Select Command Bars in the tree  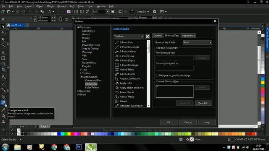click(x=93, y=80)
